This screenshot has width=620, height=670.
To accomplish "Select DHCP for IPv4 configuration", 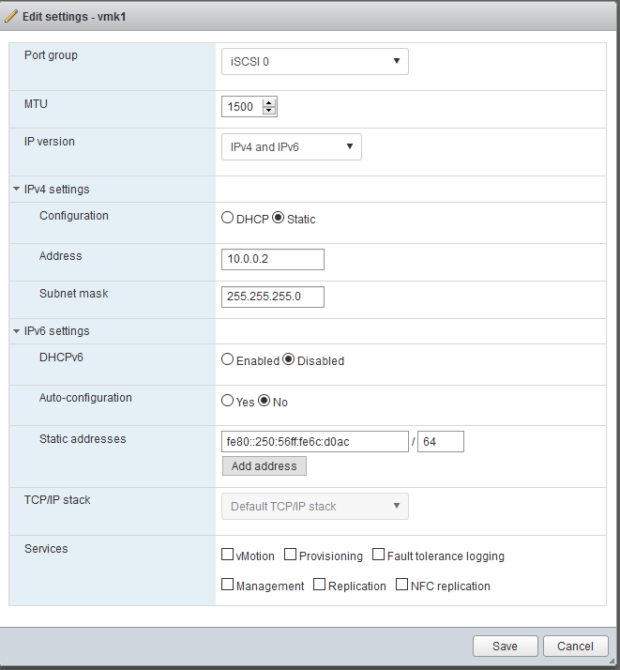I will [227, 218].
